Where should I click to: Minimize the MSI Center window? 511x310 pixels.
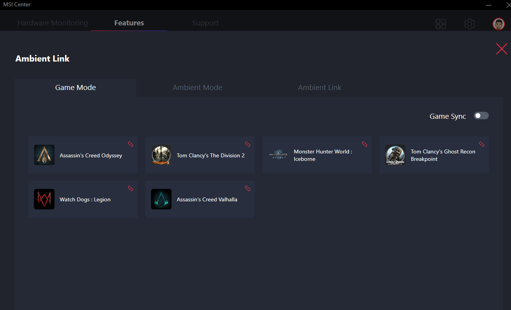coord(489,5)
